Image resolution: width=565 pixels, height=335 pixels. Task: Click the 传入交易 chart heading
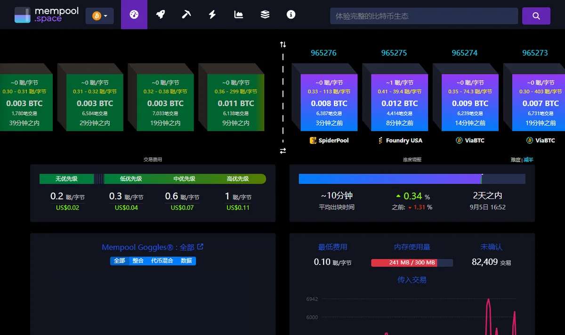(412, 280)
